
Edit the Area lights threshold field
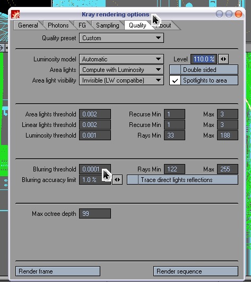[x=95, y=114]
